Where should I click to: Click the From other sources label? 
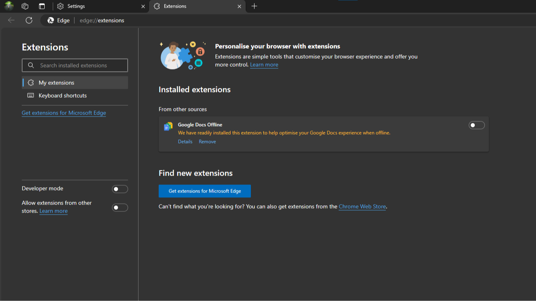point(183,109)
